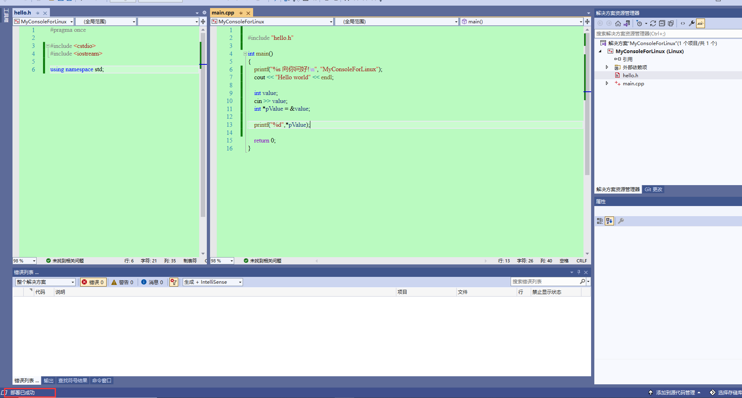The image size is (742, 398).
Task: Open the main() member dropdown
Action: [521, 21]
